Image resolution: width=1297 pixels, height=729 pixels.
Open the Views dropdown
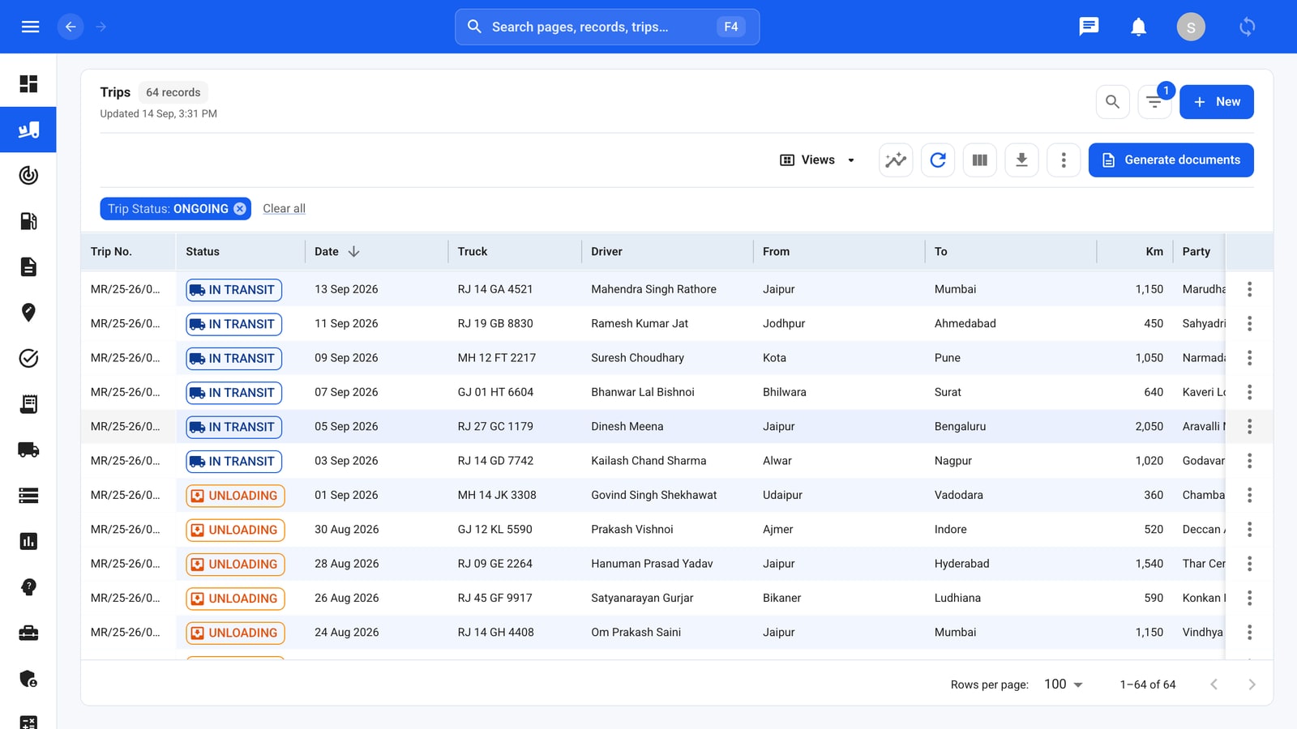coord(817,160)
